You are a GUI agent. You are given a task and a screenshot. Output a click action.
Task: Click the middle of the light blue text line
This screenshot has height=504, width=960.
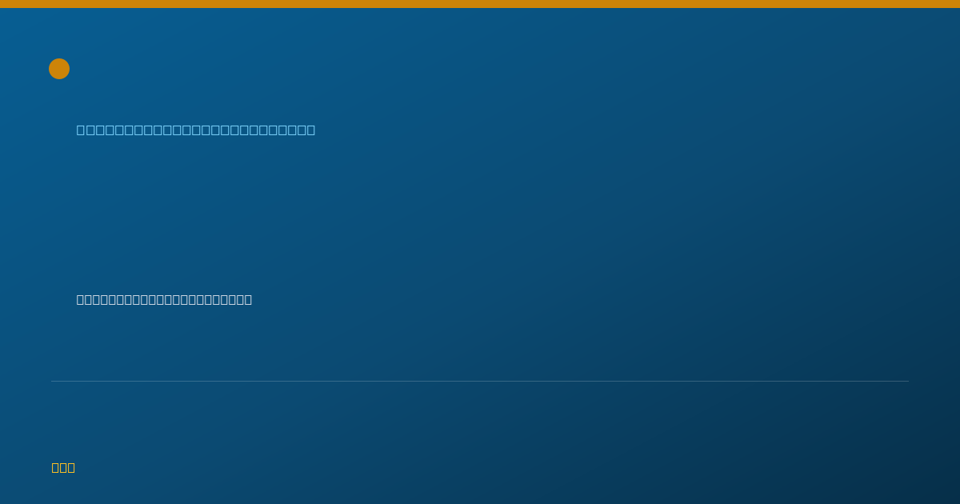click(x=196, y=130)
